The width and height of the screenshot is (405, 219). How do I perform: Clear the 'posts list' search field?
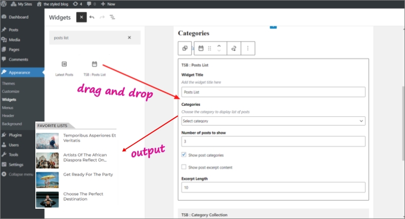click(x=129, y=37)
